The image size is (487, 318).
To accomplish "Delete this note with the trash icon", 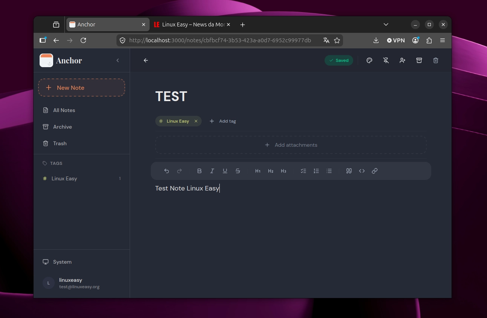I will 436,60.
